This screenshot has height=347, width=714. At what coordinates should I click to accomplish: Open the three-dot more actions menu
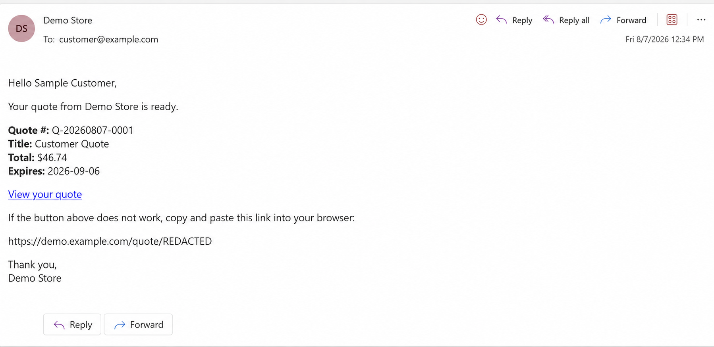701,20
